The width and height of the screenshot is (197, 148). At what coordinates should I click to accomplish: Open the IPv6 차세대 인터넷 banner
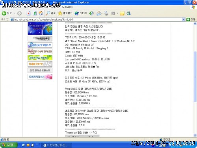40,51
